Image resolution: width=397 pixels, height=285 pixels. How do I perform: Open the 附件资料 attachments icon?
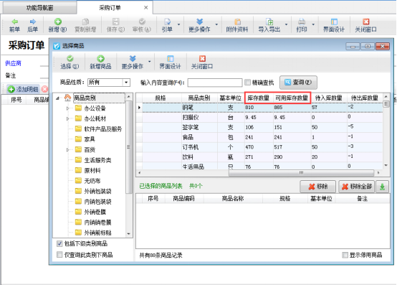tap(237, 22)
